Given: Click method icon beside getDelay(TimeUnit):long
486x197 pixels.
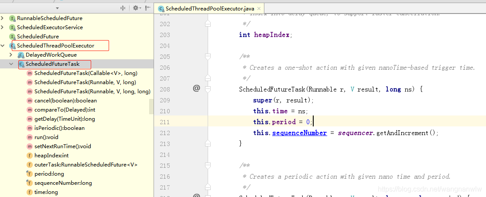Looking at the screenshot, I should (30, 119).
